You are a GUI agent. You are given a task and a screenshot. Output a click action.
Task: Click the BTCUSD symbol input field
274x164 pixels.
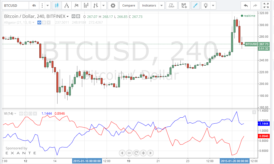point(15,6)
